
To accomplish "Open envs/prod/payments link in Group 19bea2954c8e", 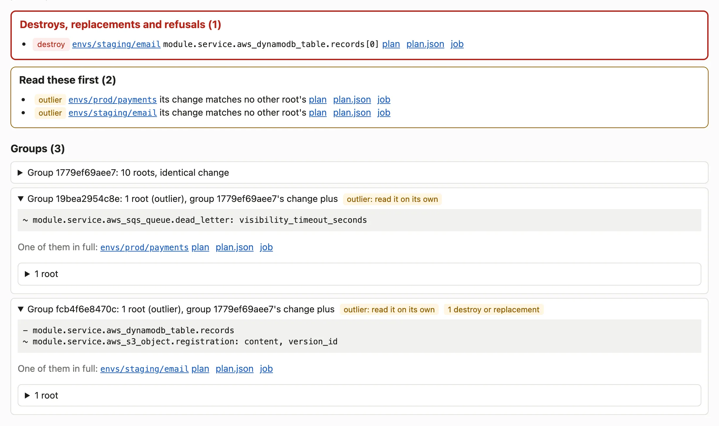I will (x=144, y=247).
